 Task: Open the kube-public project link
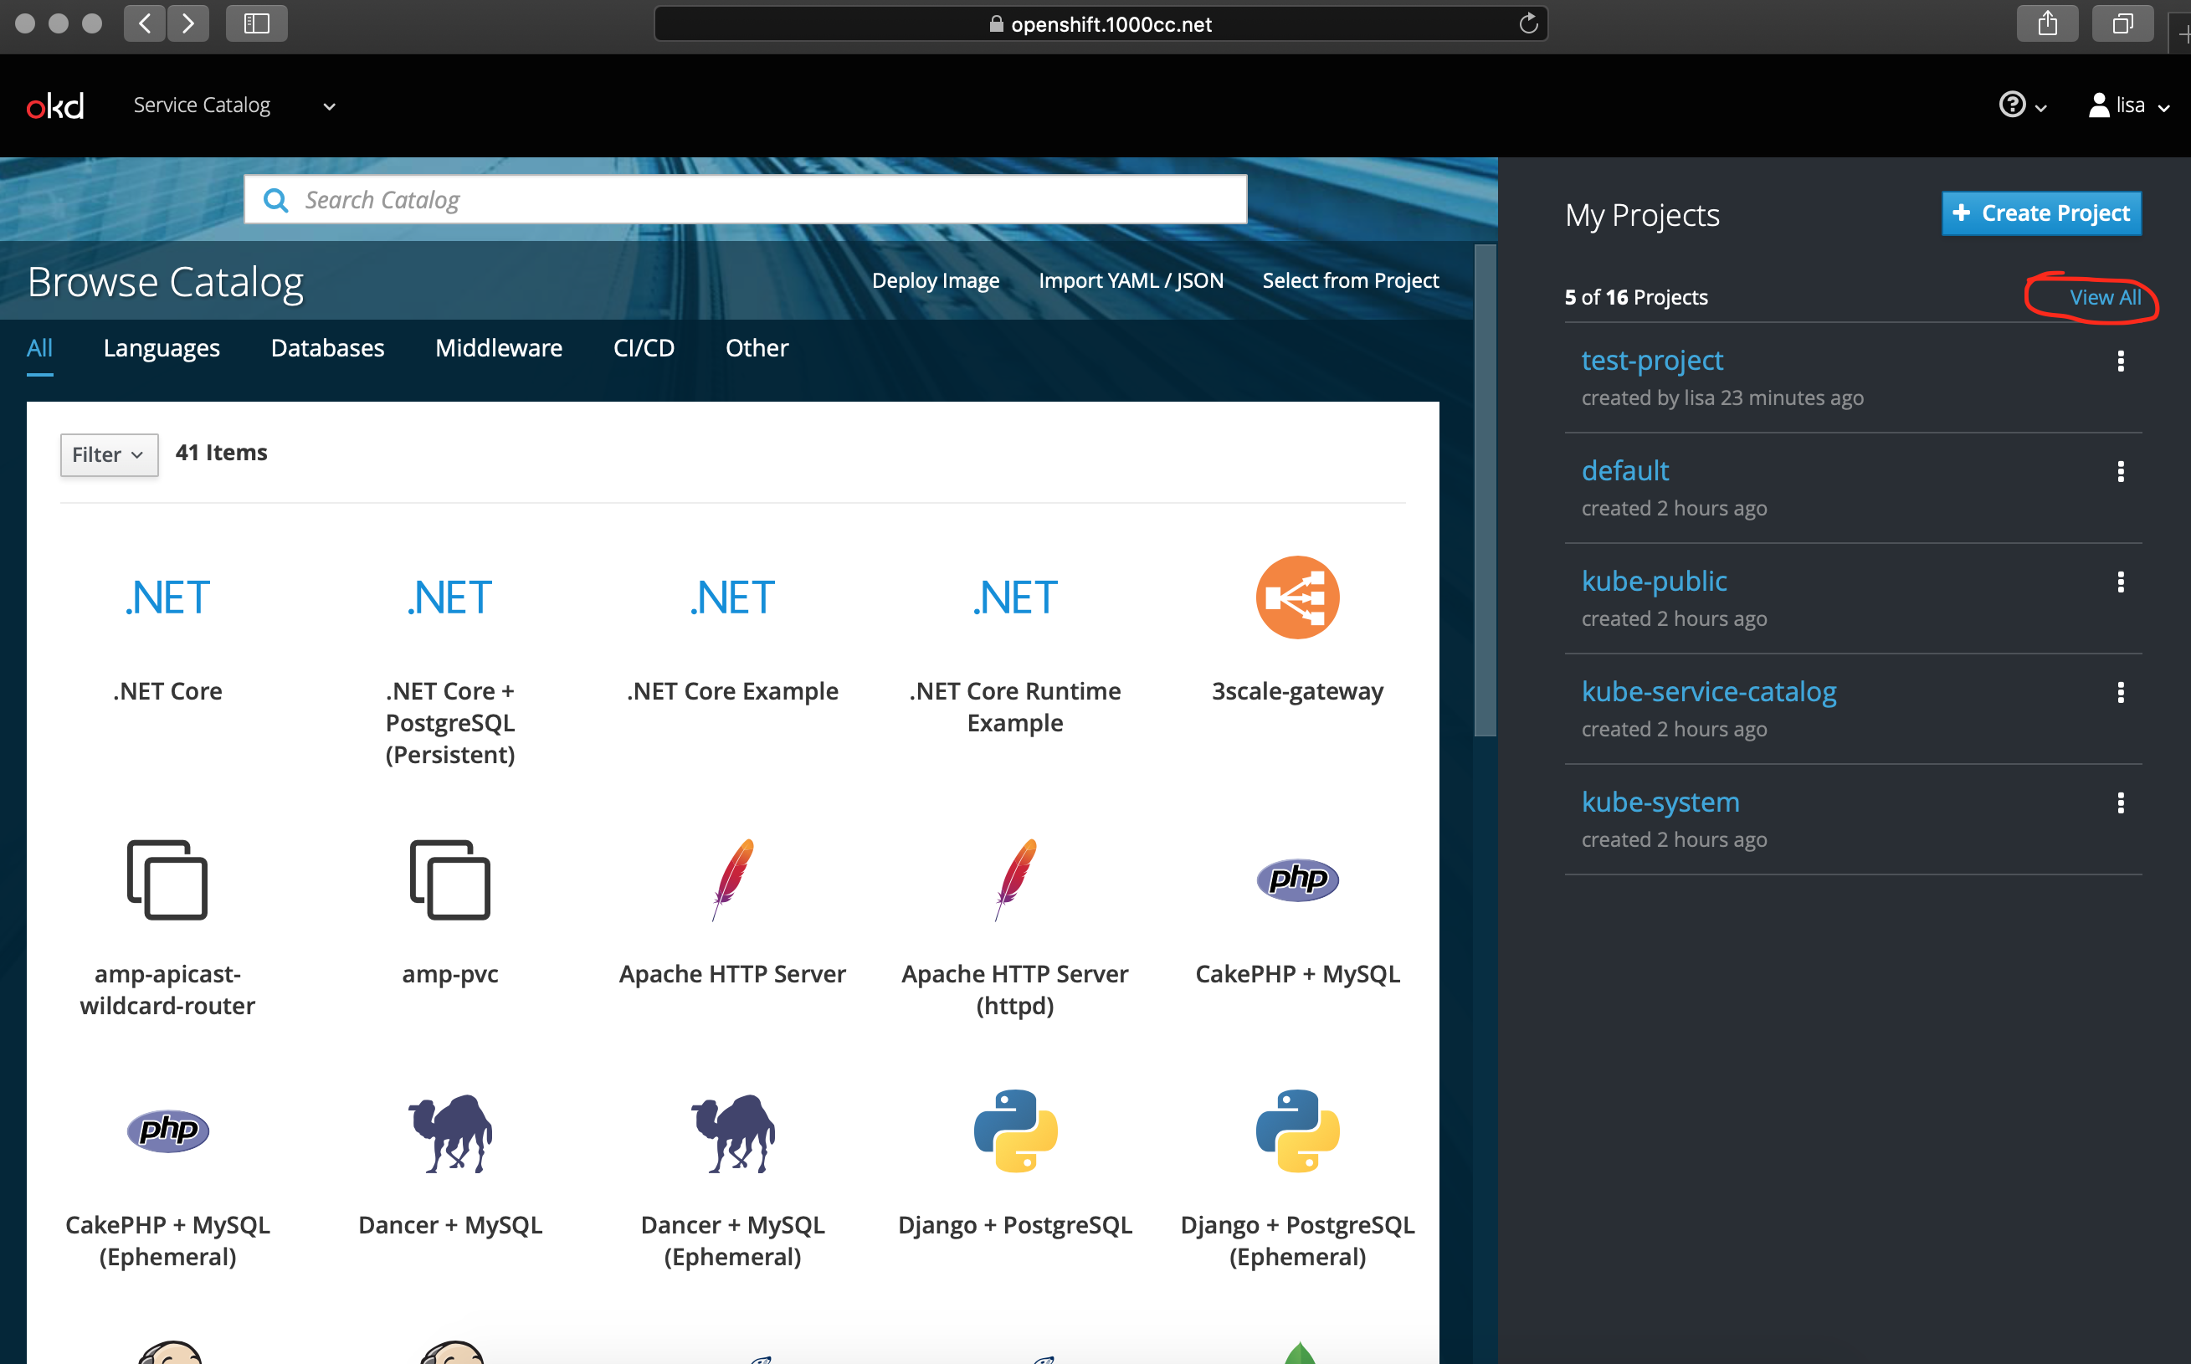[x=1654, y=581]
